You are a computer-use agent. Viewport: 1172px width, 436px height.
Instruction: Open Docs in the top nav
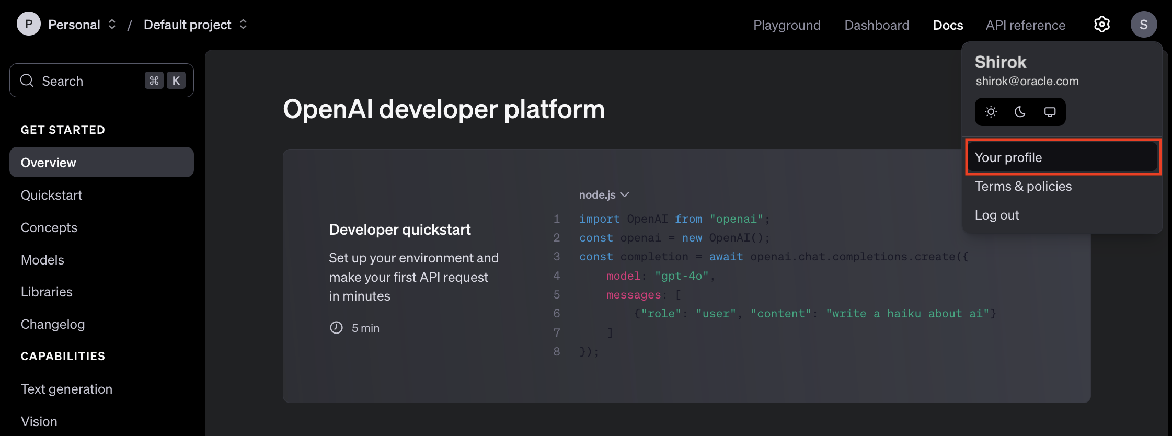pos(948,25)
